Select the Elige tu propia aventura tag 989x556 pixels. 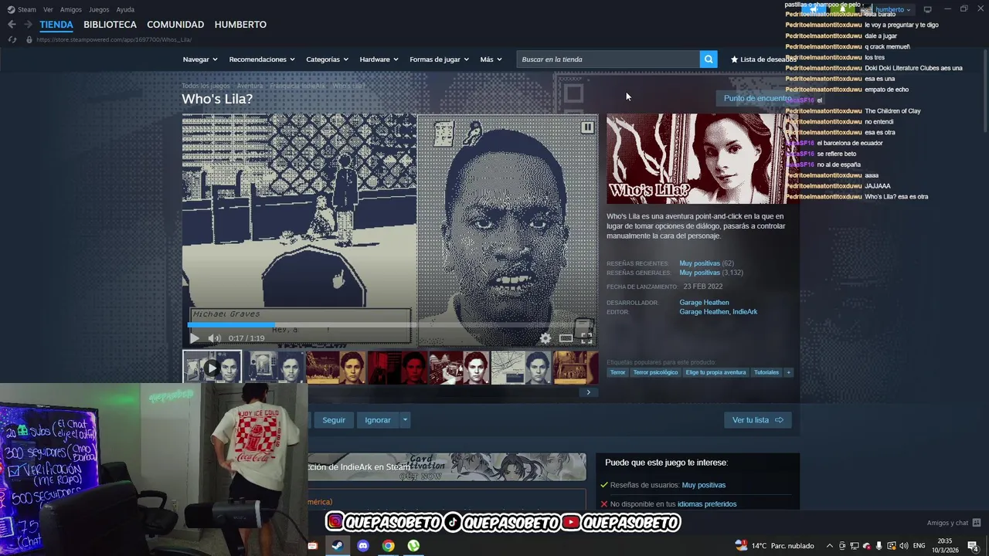point(716,372)
